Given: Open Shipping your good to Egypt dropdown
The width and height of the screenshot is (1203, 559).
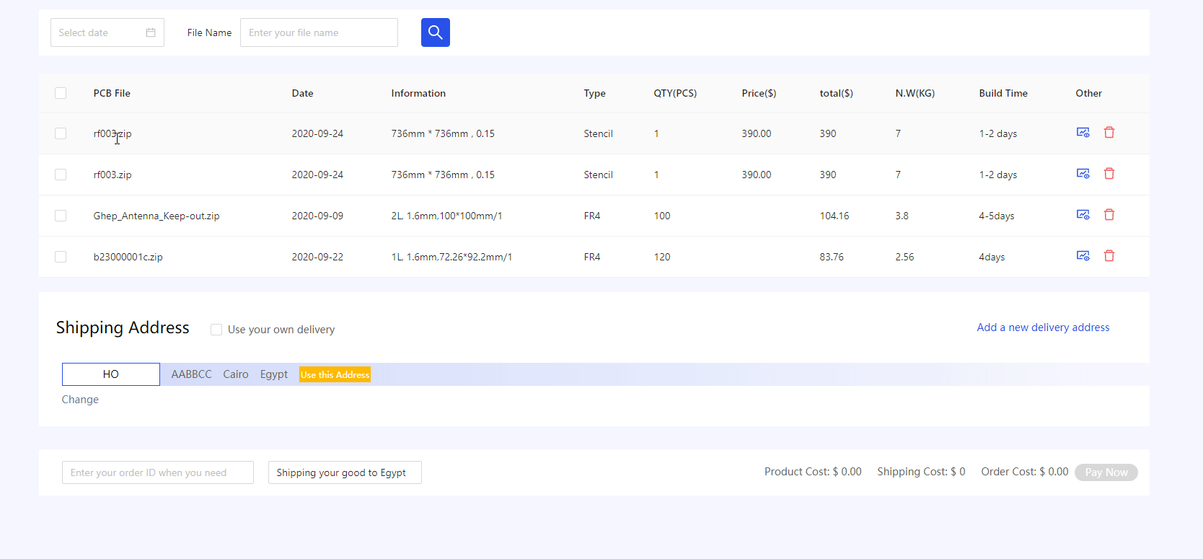Looking at the screenshot, I should pos(345,472).
